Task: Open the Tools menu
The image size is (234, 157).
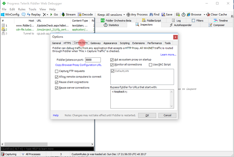Action: click(x=33, y=9)
